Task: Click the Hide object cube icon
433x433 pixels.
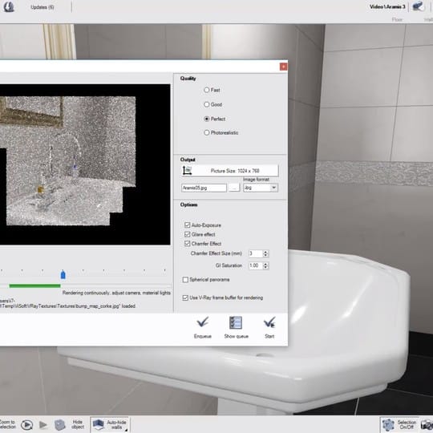Action: 59,425
